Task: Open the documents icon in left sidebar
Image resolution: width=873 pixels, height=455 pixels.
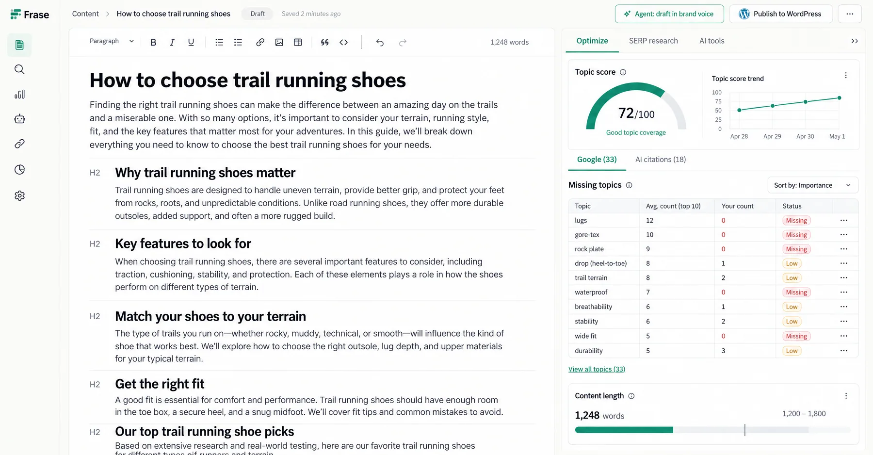Action: coord(19,45)
